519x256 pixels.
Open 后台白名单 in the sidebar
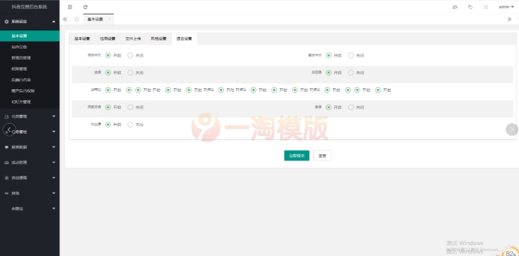click(30, 80)
